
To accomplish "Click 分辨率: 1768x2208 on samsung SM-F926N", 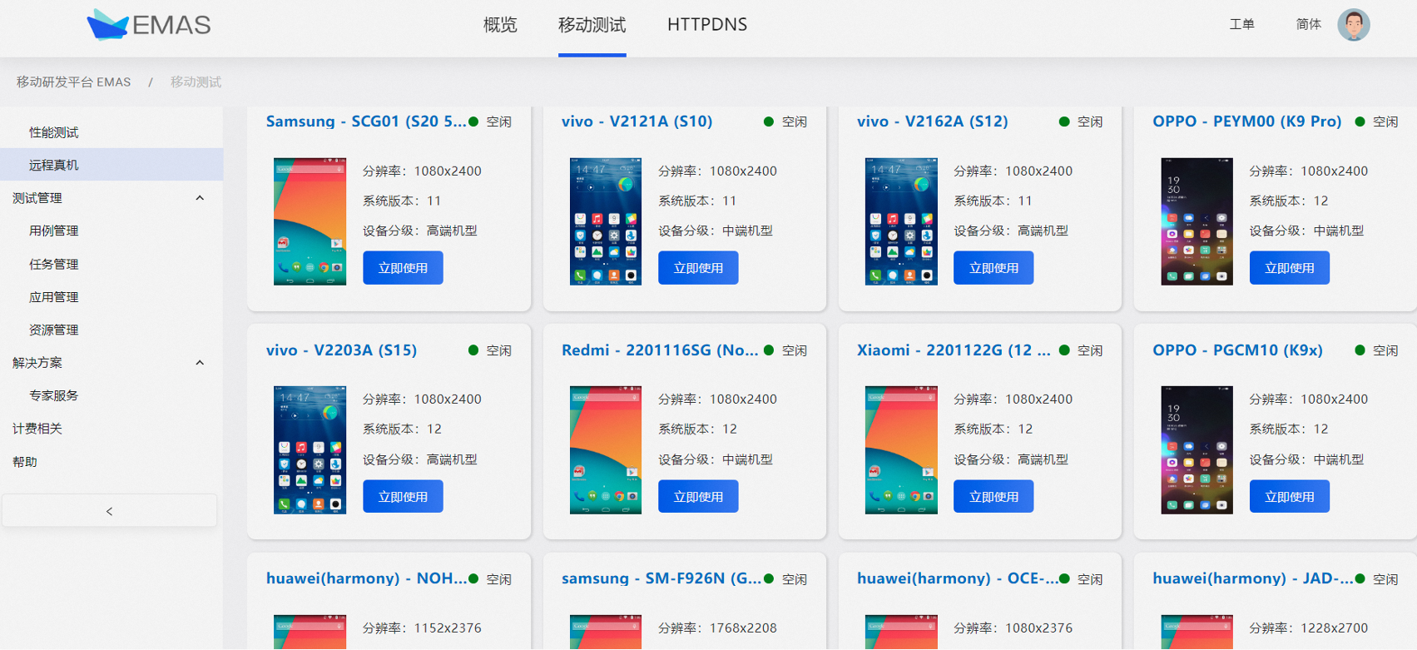I will [718, 628].
